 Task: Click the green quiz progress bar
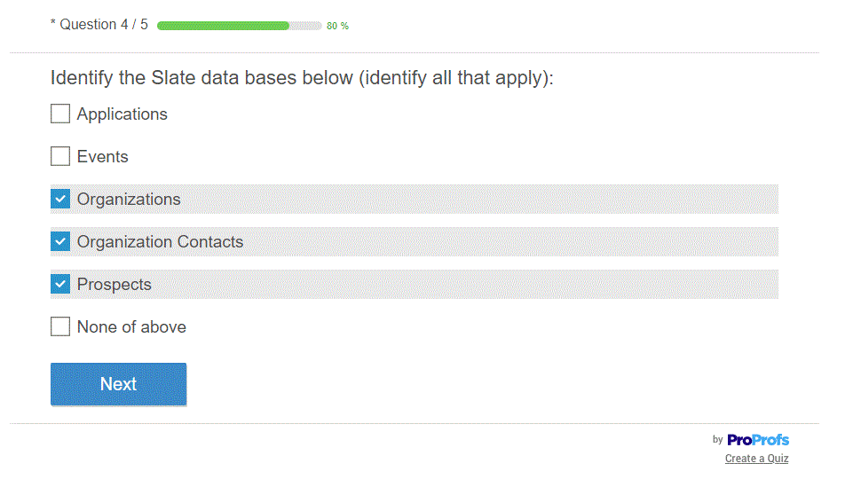(x=223, y=26)
